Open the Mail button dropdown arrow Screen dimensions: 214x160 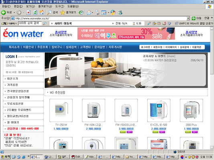pos(92,12)
